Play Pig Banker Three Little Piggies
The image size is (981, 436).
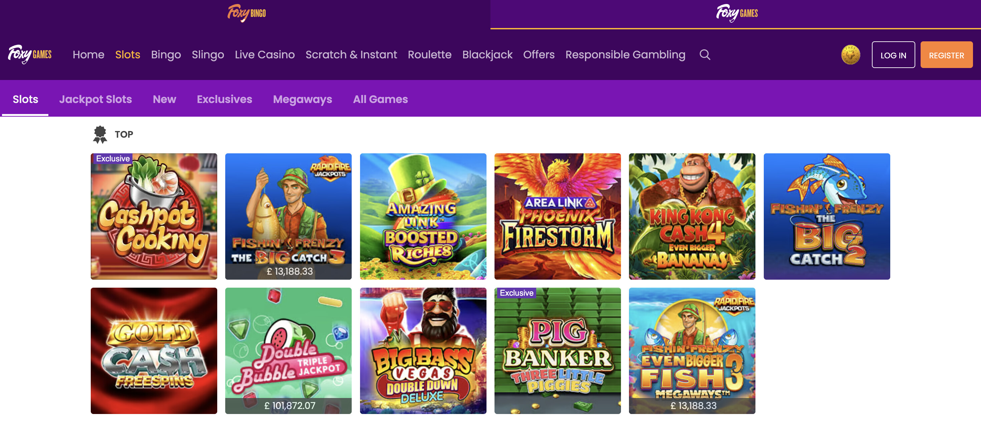[x=557, y=350]
